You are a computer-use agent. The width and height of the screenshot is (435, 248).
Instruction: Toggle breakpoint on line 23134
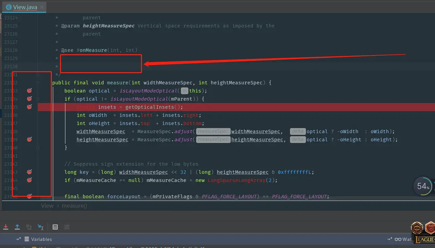[29, 99]
